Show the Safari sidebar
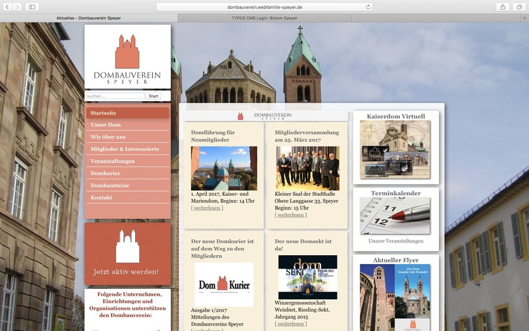The image size is (529, 331). click(x=31, y=7)
